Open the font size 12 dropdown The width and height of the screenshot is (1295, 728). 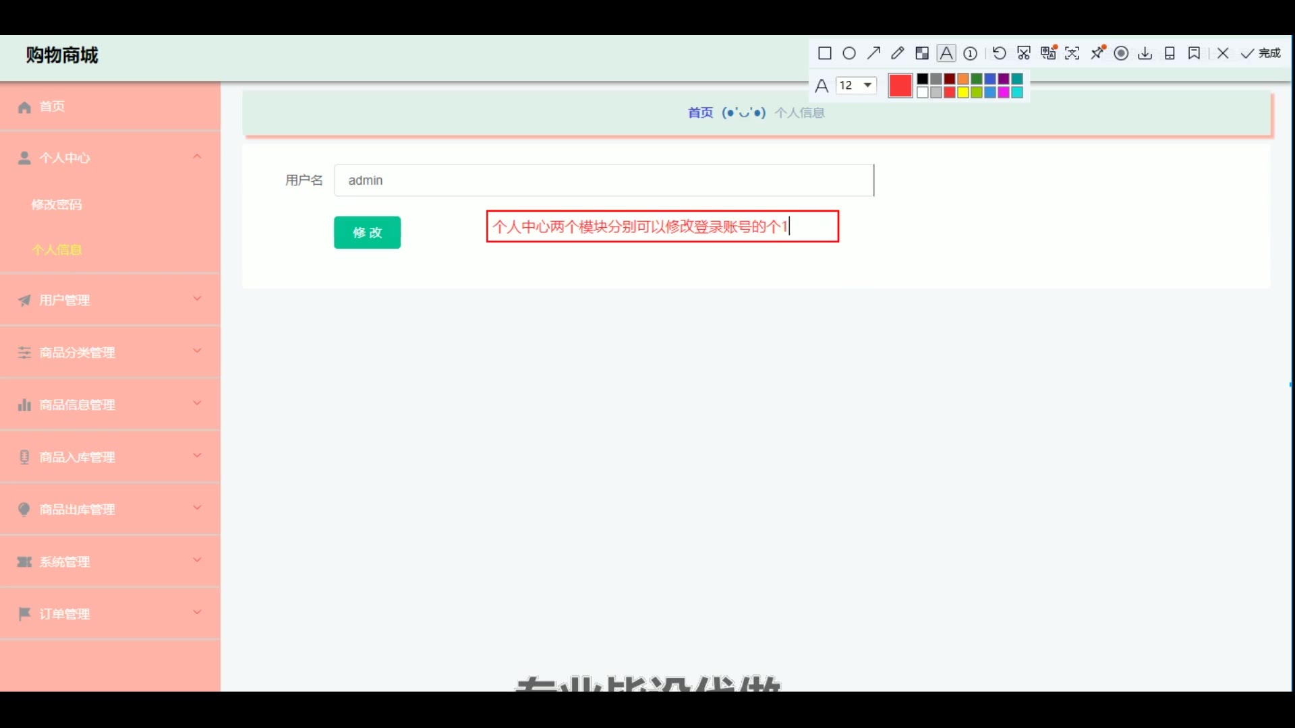(857, 86)
